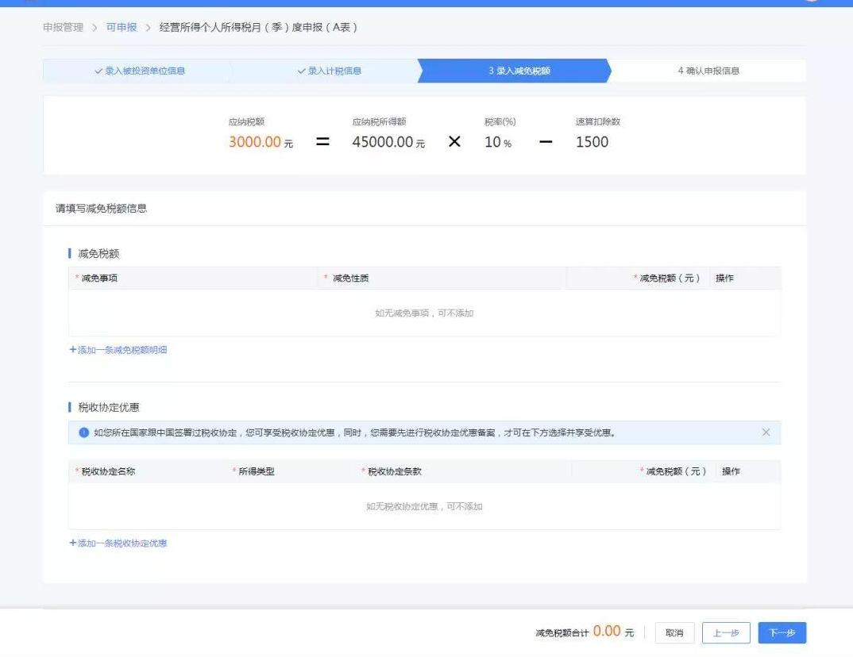Click checkmark on 录入计税信息 step
The height and width of the screenshot is (657, 853).
tap(302, 71)
